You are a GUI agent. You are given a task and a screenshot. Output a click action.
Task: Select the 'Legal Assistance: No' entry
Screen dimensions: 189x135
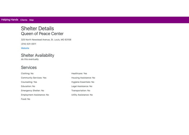click(x=82, y=86)
